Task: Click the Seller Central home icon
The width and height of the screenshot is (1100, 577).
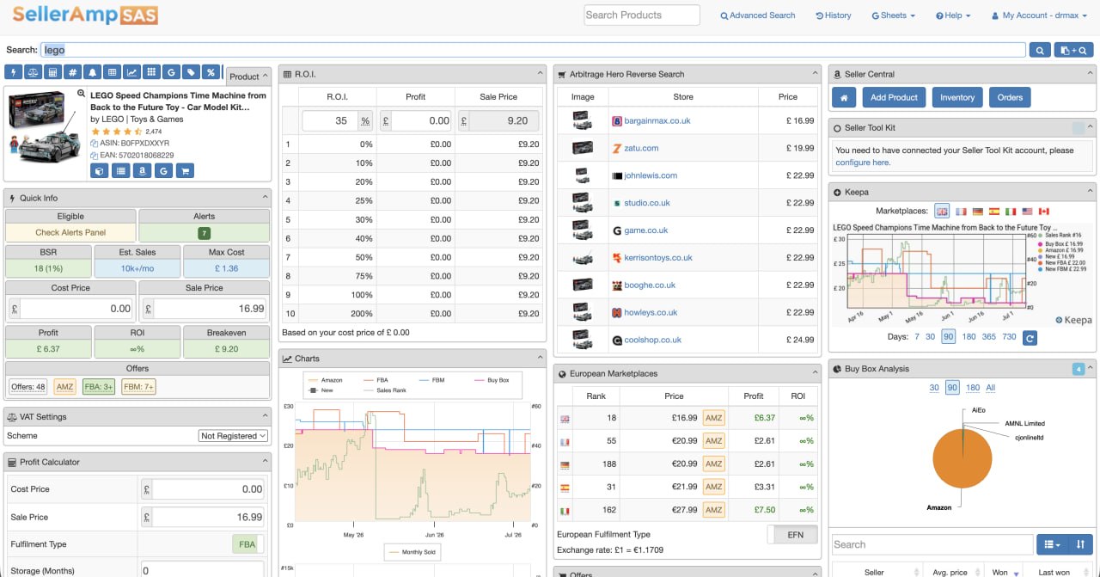Action: point(844,97)
